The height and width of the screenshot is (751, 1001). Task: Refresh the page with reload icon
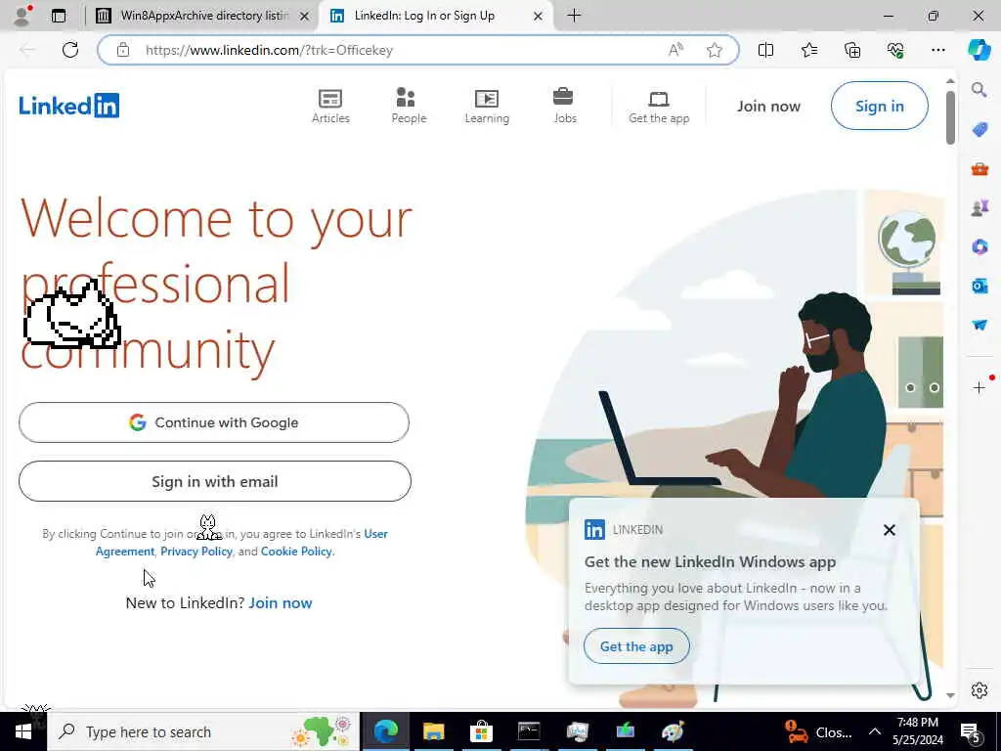coord(70,50)
